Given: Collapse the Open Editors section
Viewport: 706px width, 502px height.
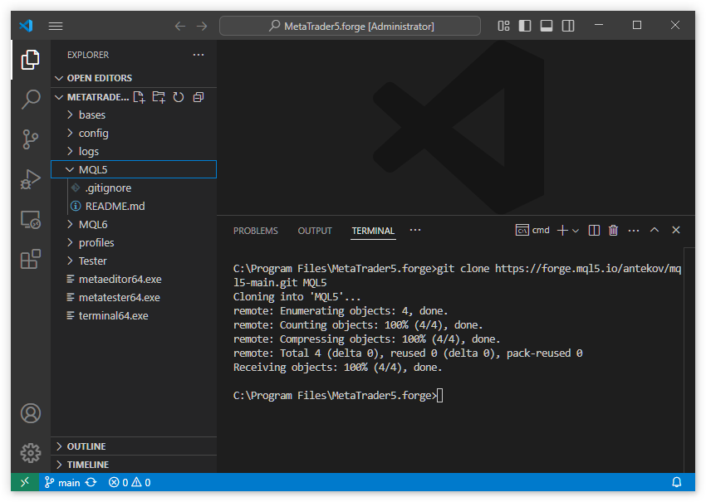Looking at the screenshot, I should pyautogui.click(x=134, y=78).
